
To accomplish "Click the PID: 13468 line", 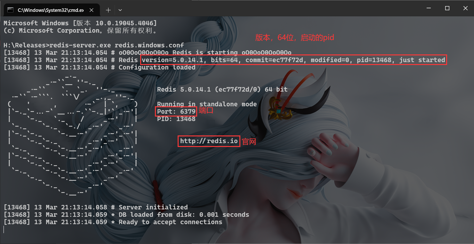I will click(x=176, y=119).
